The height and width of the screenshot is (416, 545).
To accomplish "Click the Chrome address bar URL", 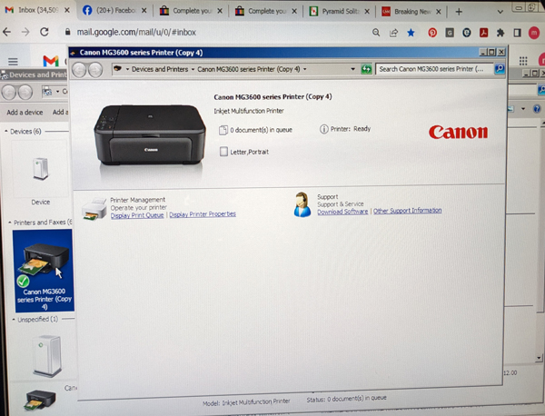I will point(136,33).
